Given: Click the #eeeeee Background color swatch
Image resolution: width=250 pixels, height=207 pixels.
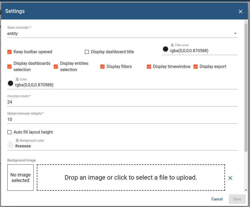Looking at the screenshot, I should coord(10,144).
